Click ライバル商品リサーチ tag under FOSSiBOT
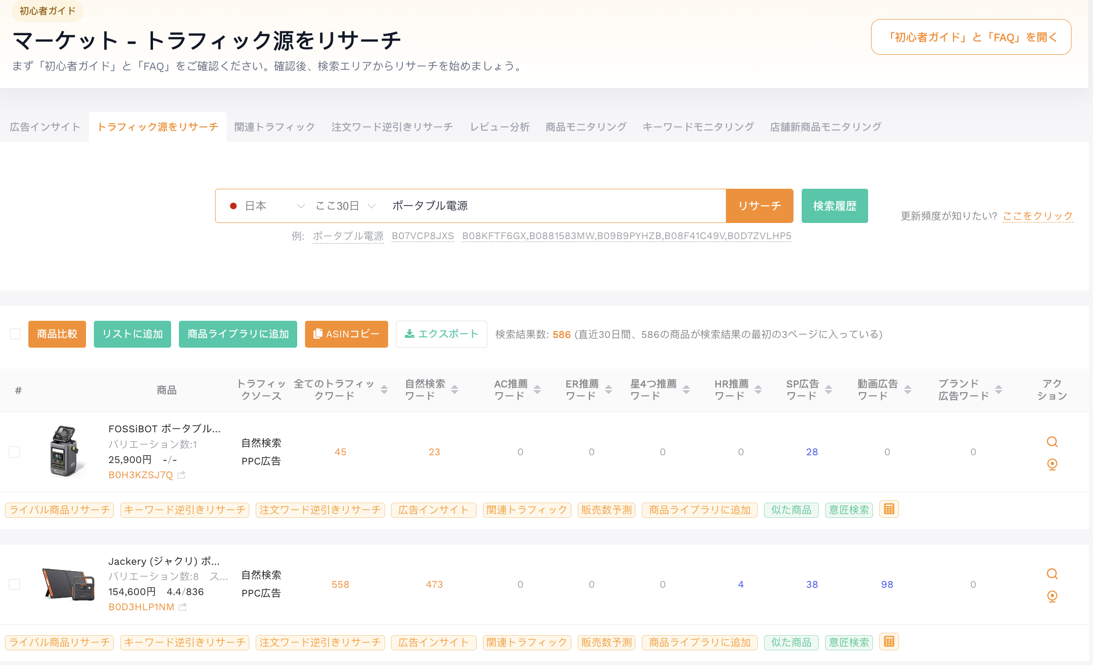This screenshot has height=665, width=1093. click(x=60, y=510)
